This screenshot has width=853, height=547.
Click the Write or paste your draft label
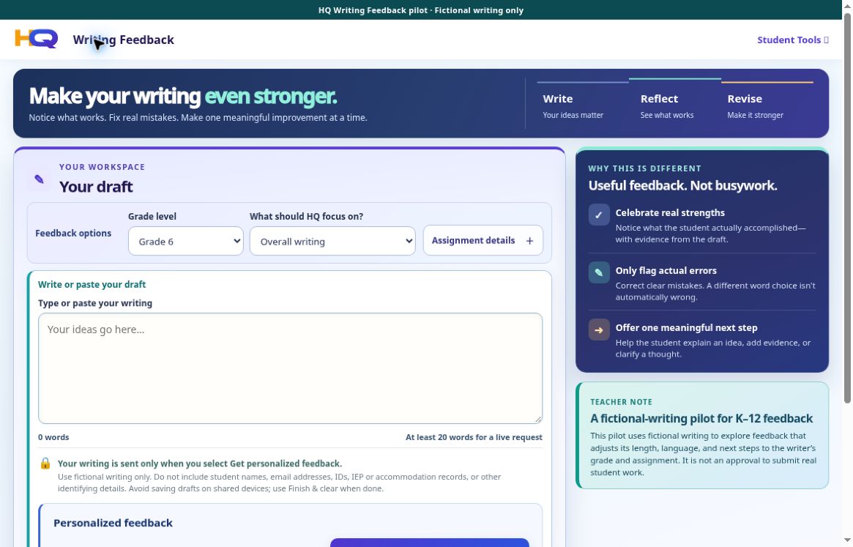coord(92,284)
